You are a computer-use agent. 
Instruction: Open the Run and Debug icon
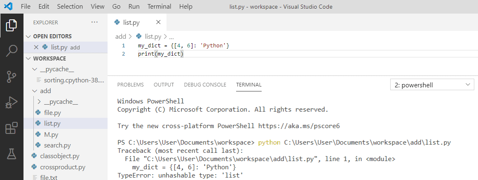[x=11, y=102]
